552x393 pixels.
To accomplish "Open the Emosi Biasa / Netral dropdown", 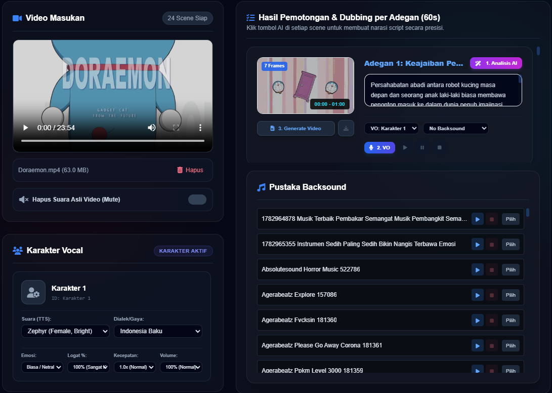I will (x=42, y=367).
